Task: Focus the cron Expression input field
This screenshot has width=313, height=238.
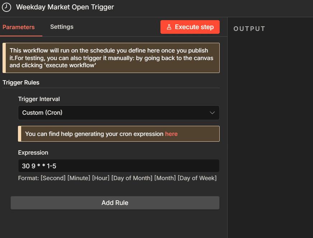Action: tap(119, 166)
